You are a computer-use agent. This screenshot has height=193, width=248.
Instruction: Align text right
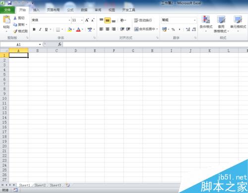pyautogui.click(x=114, y=29)
